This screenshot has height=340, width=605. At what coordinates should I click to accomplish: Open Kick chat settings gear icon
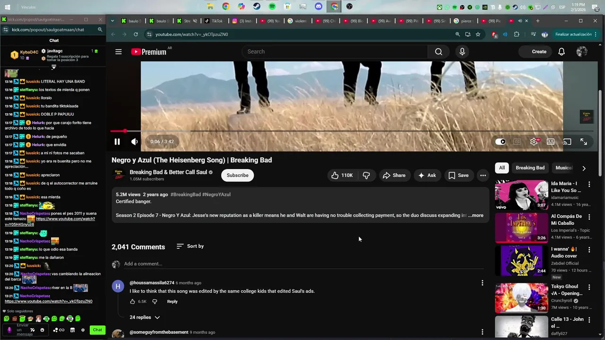tap(83, 330)
